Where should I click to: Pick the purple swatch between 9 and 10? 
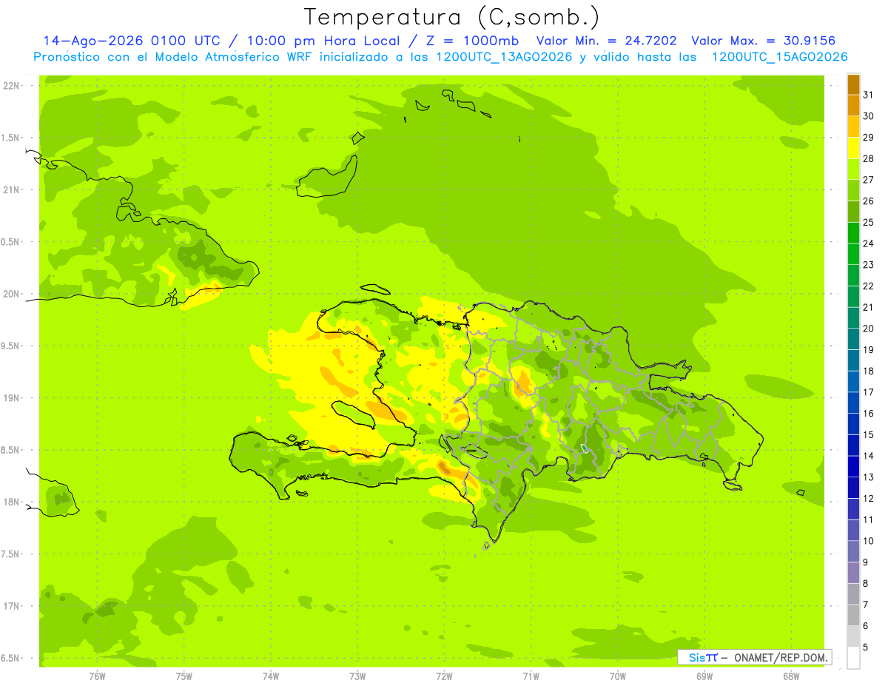[853, 551]
